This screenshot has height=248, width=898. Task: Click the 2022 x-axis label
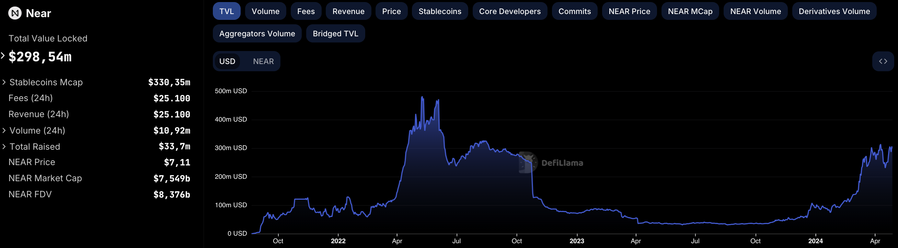pyautogui.click(x=338, y=241)
